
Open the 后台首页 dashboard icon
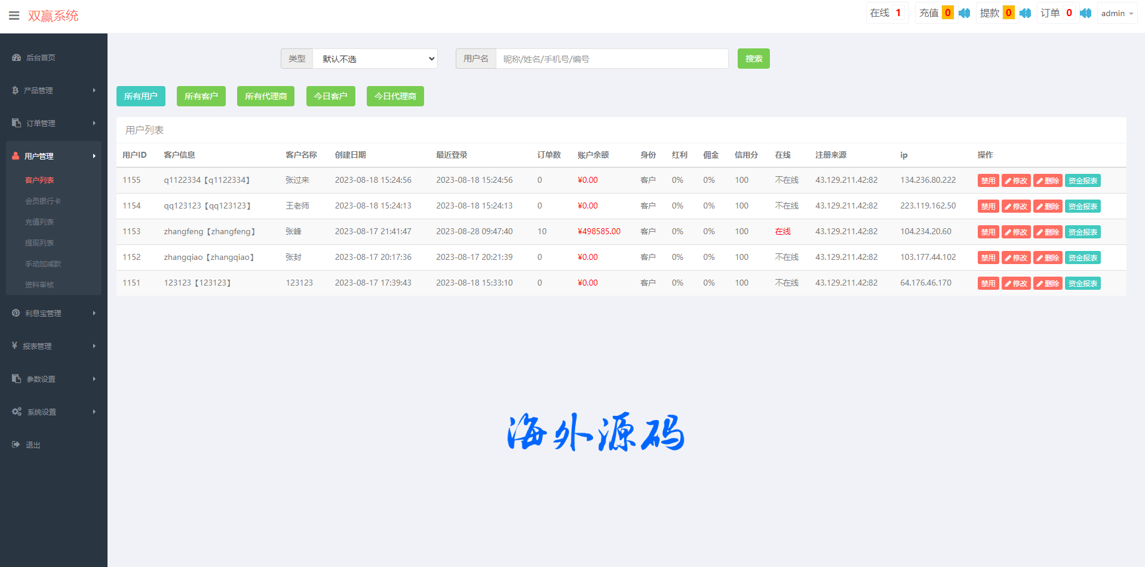[x=16, y=58]
